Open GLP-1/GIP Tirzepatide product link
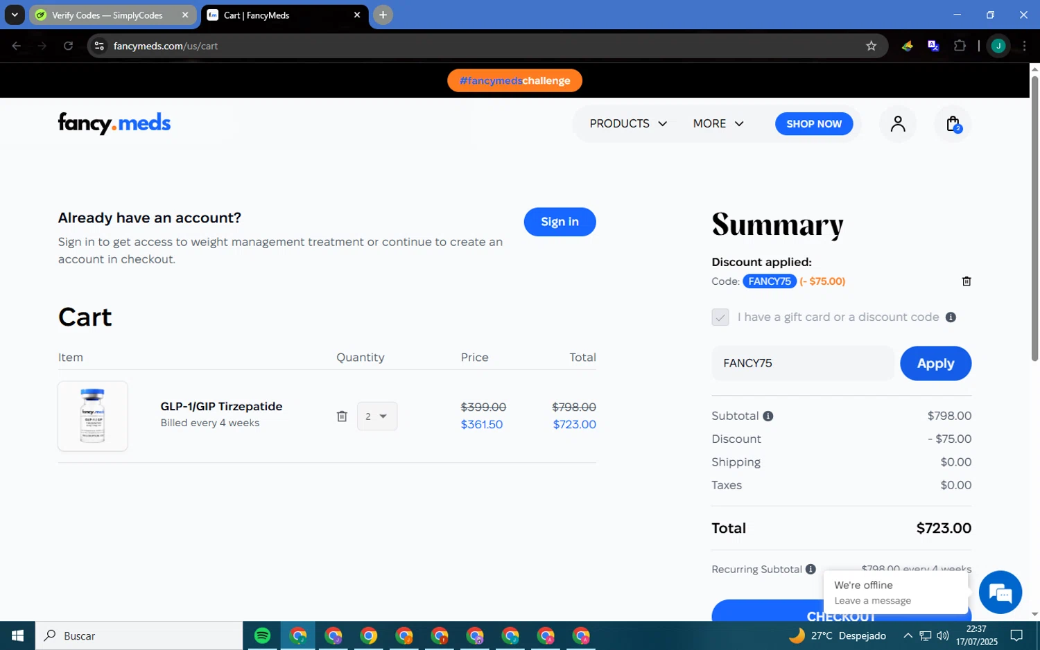Viewport: 1040px width, 650px height. [221, 406]
